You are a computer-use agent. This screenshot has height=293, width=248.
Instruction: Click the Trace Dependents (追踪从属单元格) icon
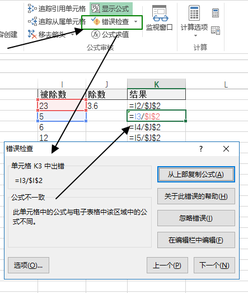(x=32, y=21)
